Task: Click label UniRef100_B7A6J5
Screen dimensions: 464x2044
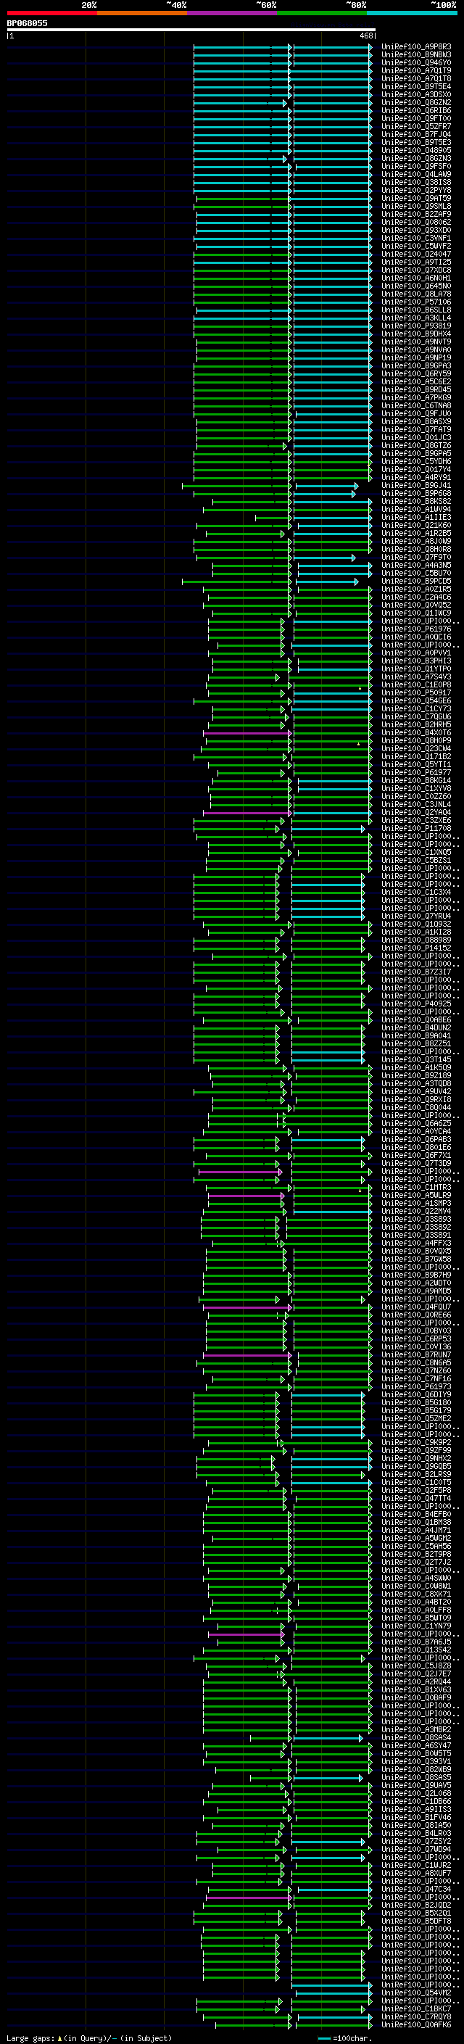Action: 416,1642
